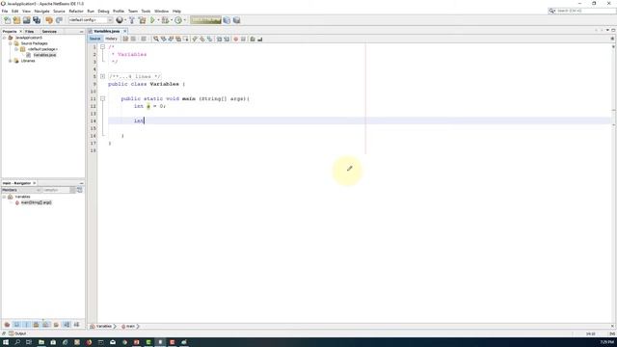Open the Profile Project dropdown arrow
Screen dimensions: 617x347
tap(184, 20)
